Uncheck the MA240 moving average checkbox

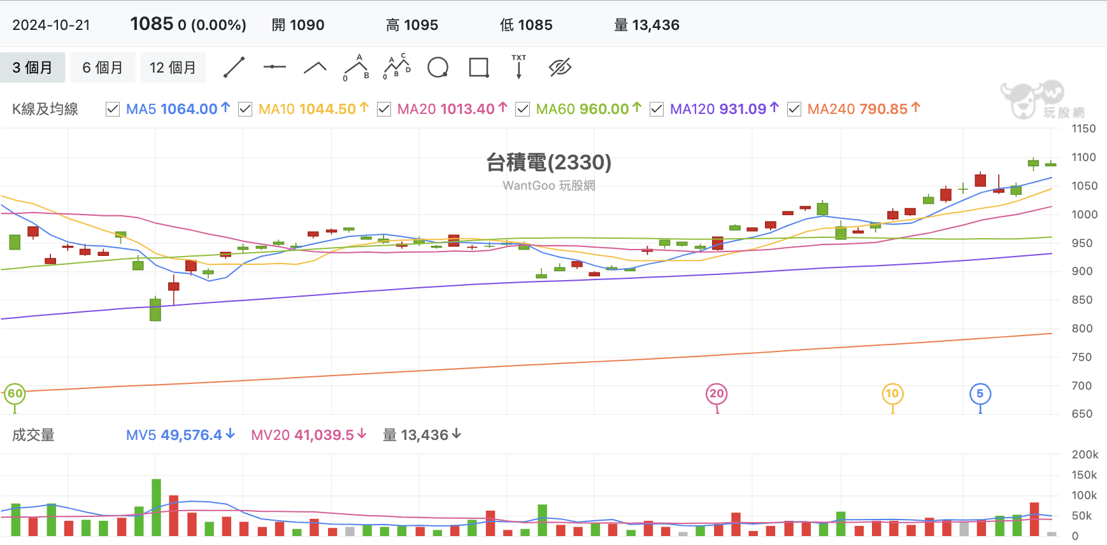pos(794,110)
